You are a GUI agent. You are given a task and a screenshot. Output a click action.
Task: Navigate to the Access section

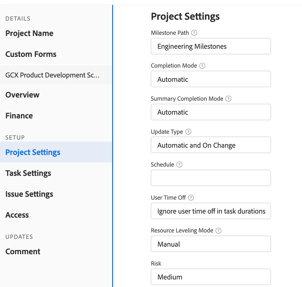coord(17,215)
